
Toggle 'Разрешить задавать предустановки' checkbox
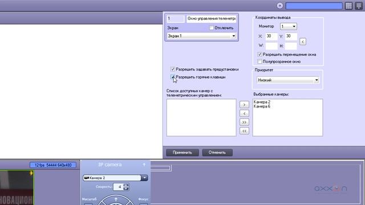[173, 69]
